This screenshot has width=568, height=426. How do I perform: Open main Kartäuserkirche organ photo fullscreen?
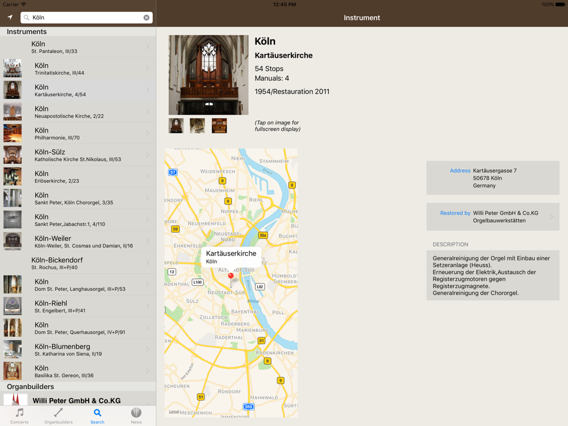(x=208, y=75)
